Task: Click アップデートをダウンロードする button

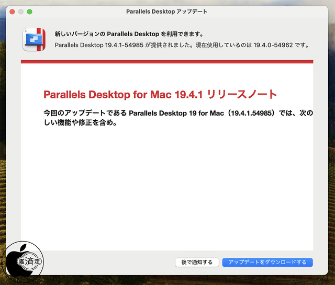Action: pos(267,262)
